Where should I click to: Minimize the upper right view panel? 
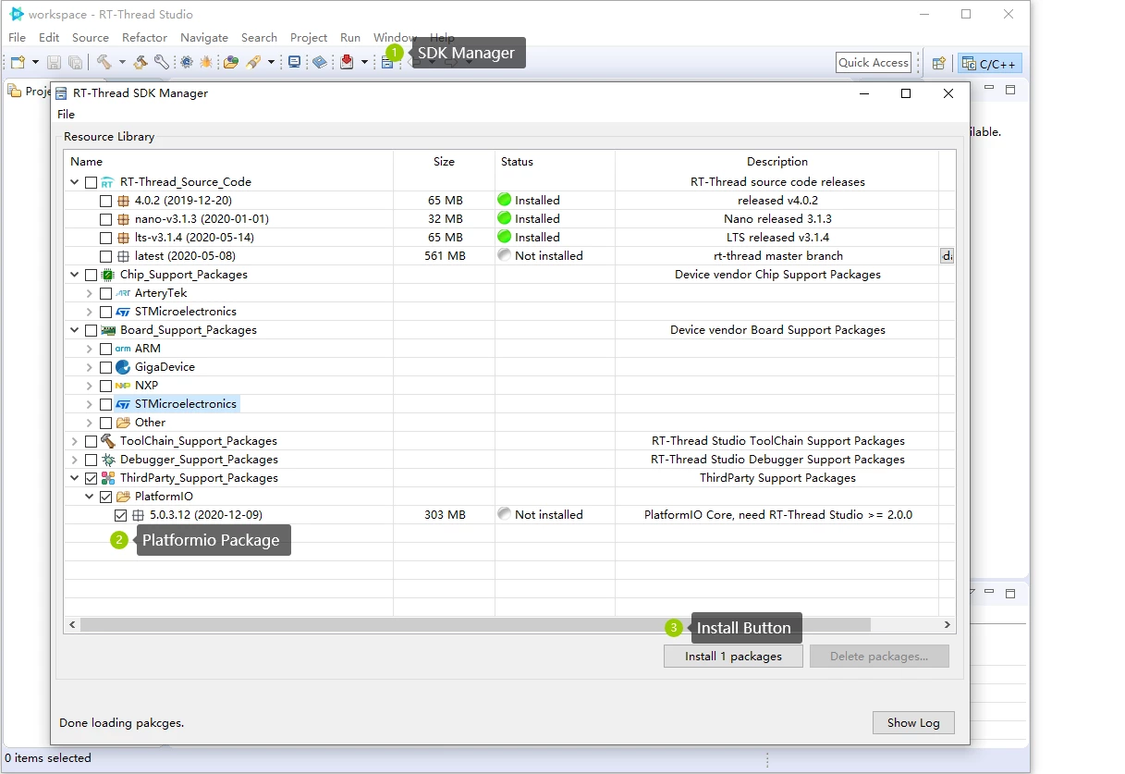click(x=989, y=89)
